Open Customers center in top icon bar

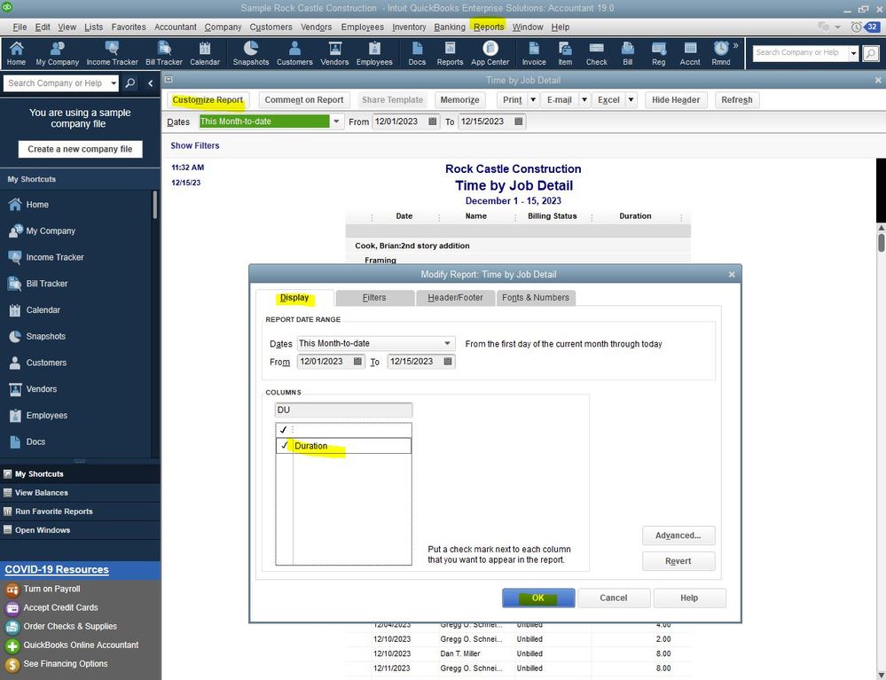(294, 54)
